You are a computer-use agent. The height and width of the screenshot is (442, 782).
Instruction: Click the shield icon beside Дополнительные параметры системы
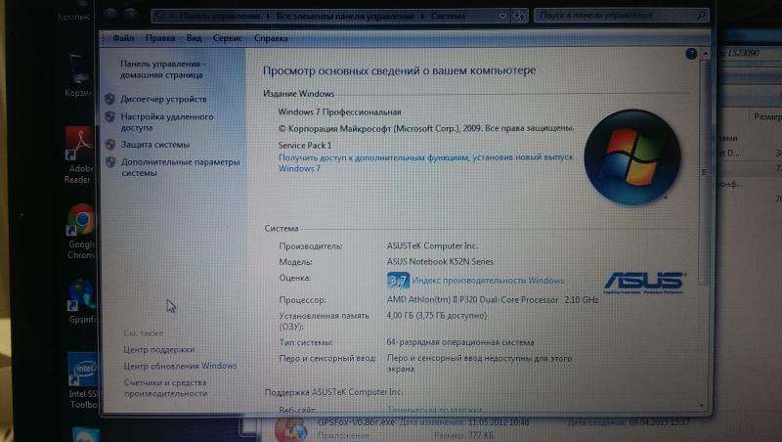[110, 162]
